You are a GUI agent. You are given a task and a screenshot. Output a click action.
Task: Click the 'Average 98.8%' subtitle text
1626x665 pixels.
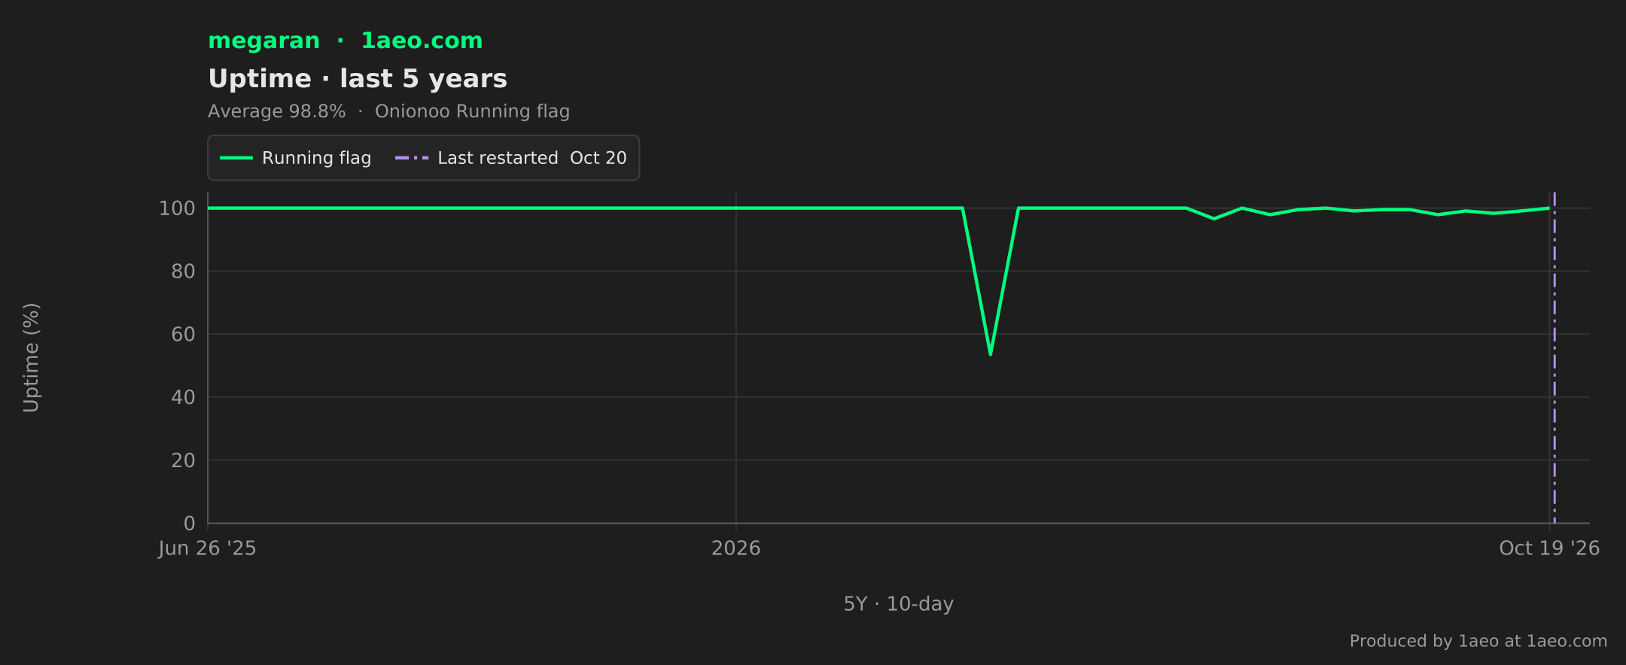pos(276,111)
